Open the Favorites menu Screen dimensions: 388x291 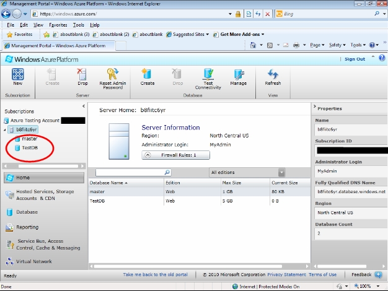(58, 25)
